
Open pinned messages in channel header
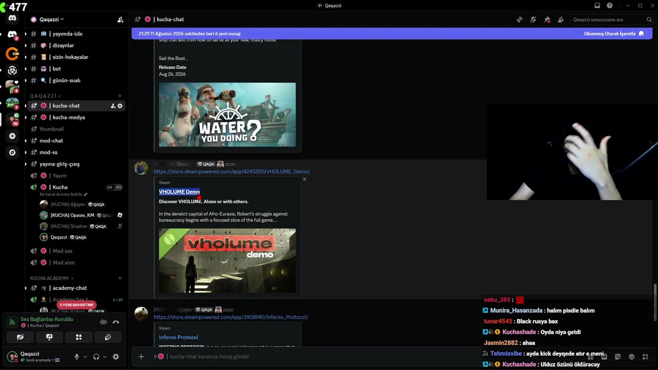[547, 20]
